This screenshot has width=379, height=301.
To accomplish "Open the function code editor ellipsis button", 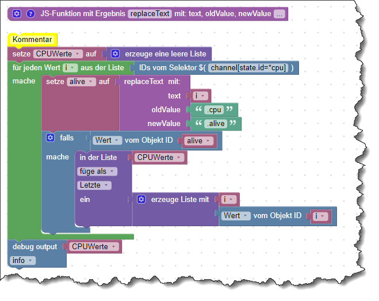I will (x=280, y=14).
